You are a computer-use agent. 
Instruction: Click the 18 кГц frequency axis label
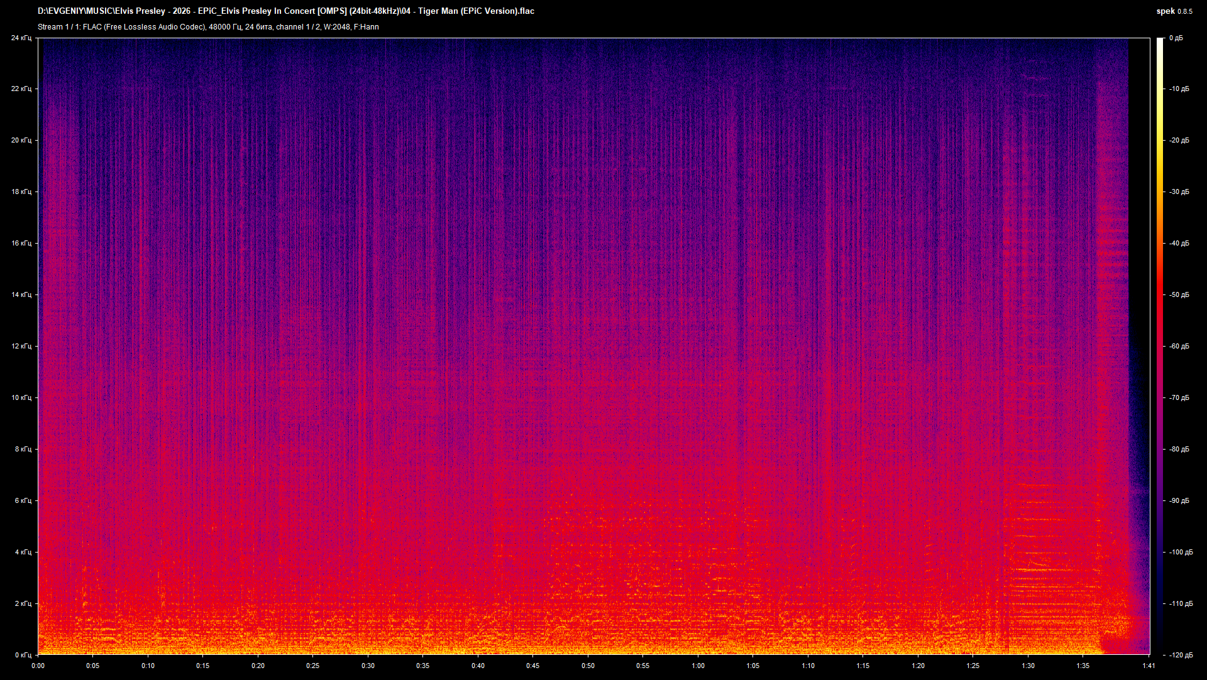coord(21,192)
